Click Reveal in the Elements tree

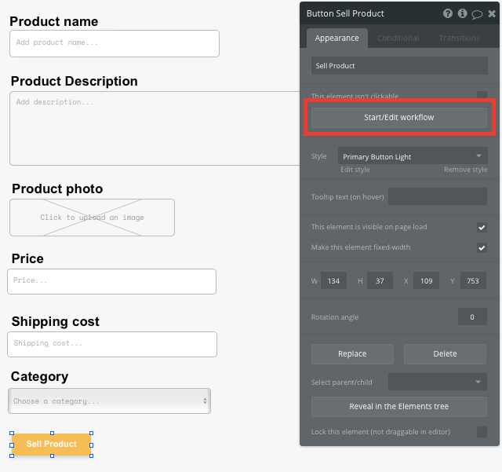point(399,407)
